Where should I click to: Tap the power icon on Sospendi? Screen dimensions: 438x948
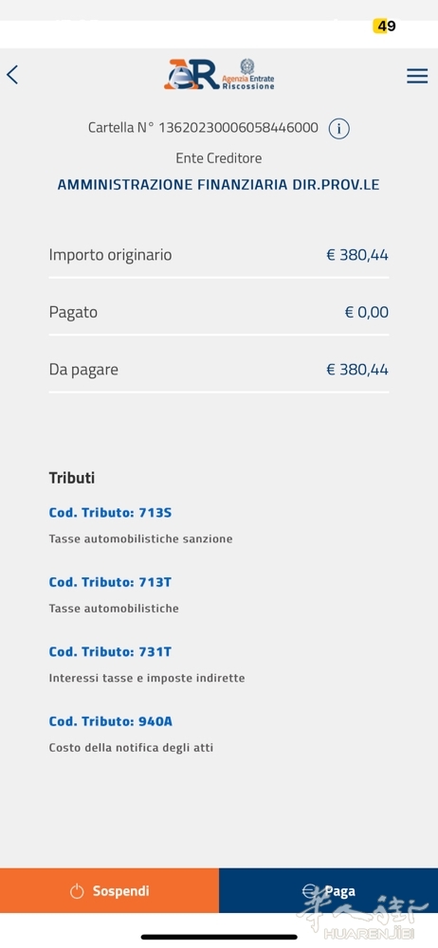(x=77, y=891)
